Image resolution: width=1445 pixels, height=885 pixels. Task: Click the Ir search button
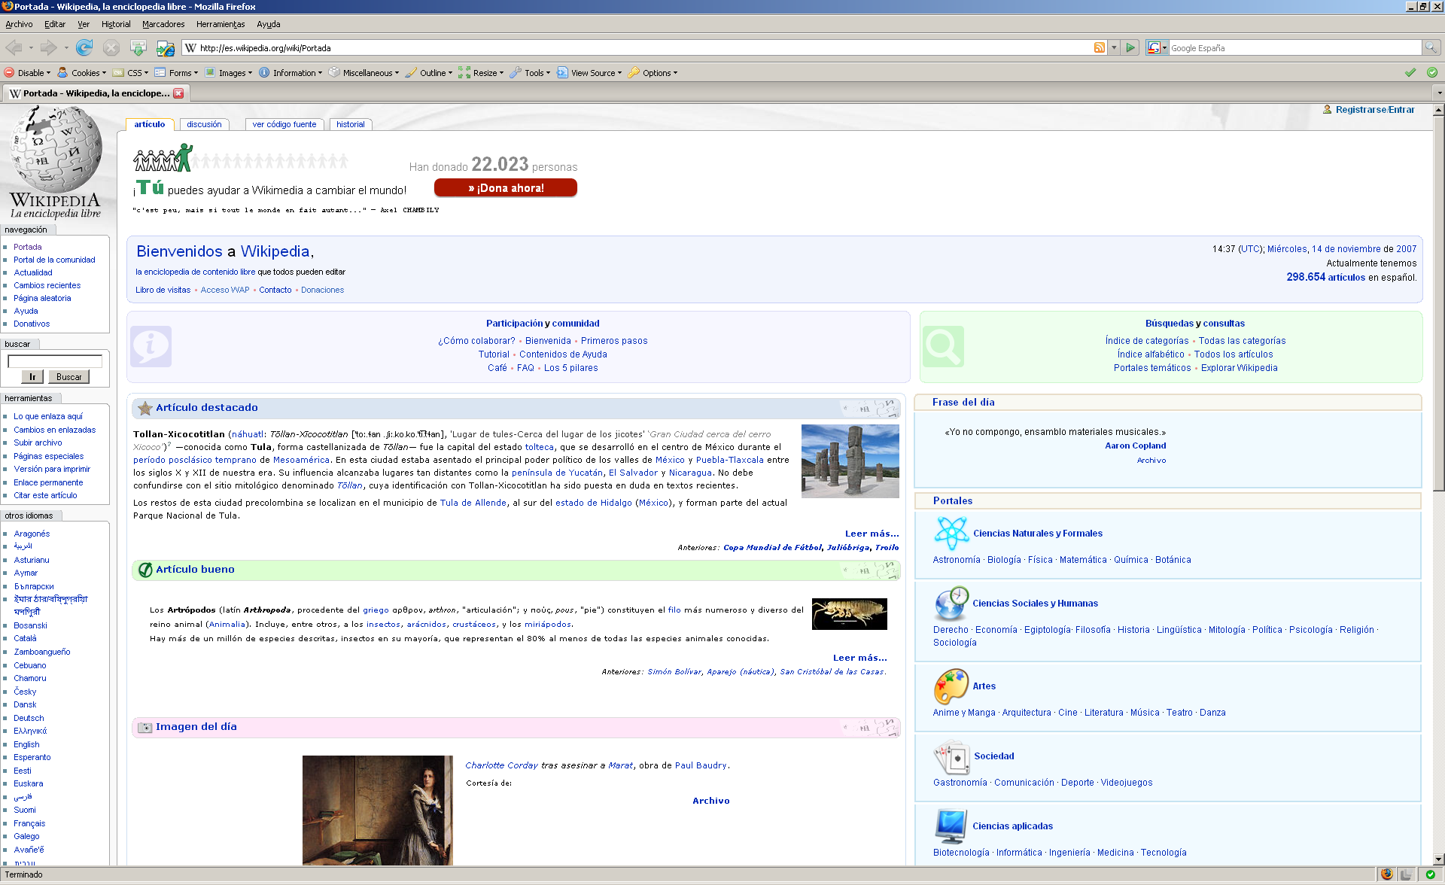[x=32, y=377]
